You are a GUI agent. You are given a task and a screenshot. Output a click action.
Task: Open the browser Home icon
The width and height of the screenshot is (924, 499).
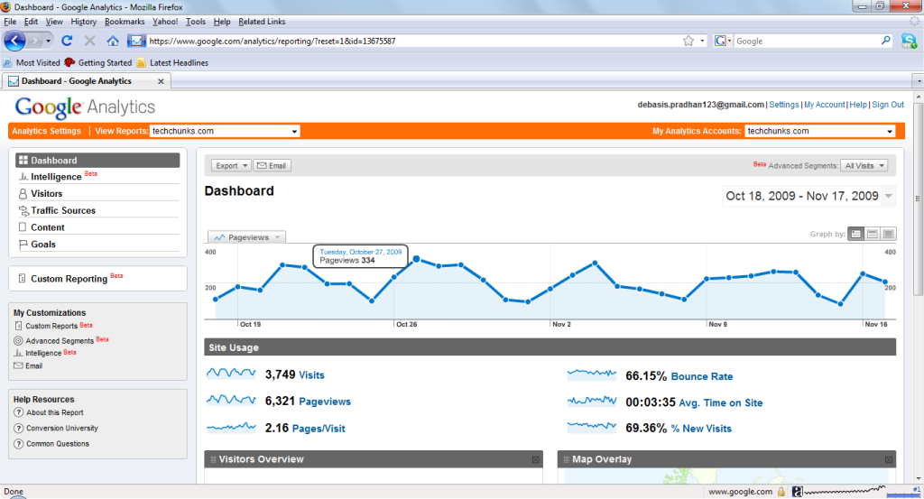pyautogui.click(x=113, y=41)
